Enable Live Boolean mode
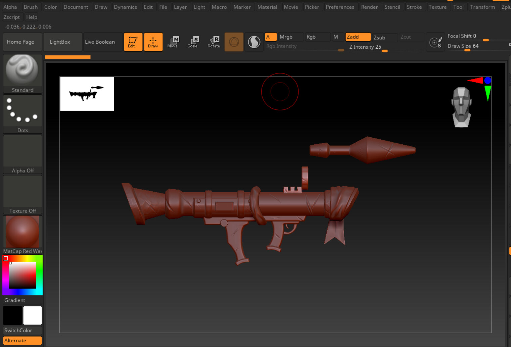 (x=100, y=42)
